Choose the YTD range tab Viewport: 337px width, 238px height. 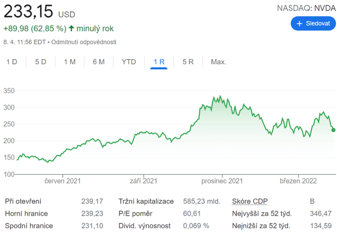coord(129,62)
